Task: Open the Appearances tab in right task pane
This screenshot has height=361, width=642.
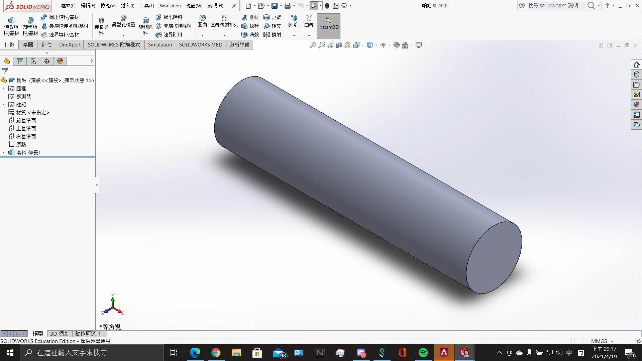Action: pos(636,105)
